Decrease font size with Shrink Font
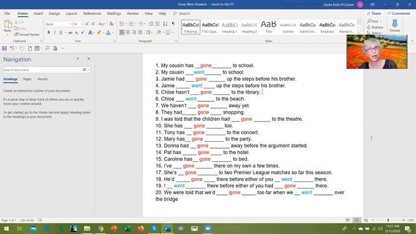 point(94,24)
